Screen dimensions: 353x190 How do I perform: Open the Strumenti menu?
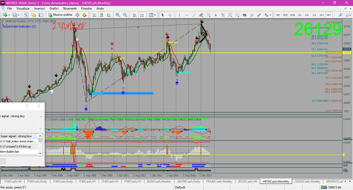coord(70,8)
